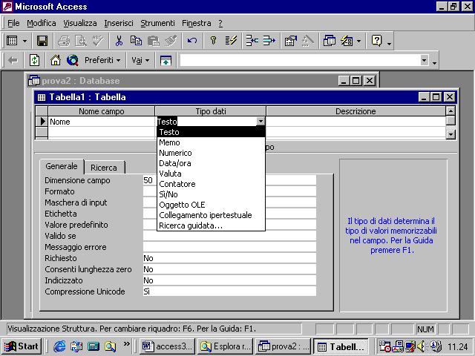
Task: Click the Build wand toolbar icon
Action: (x=307, y=41)
